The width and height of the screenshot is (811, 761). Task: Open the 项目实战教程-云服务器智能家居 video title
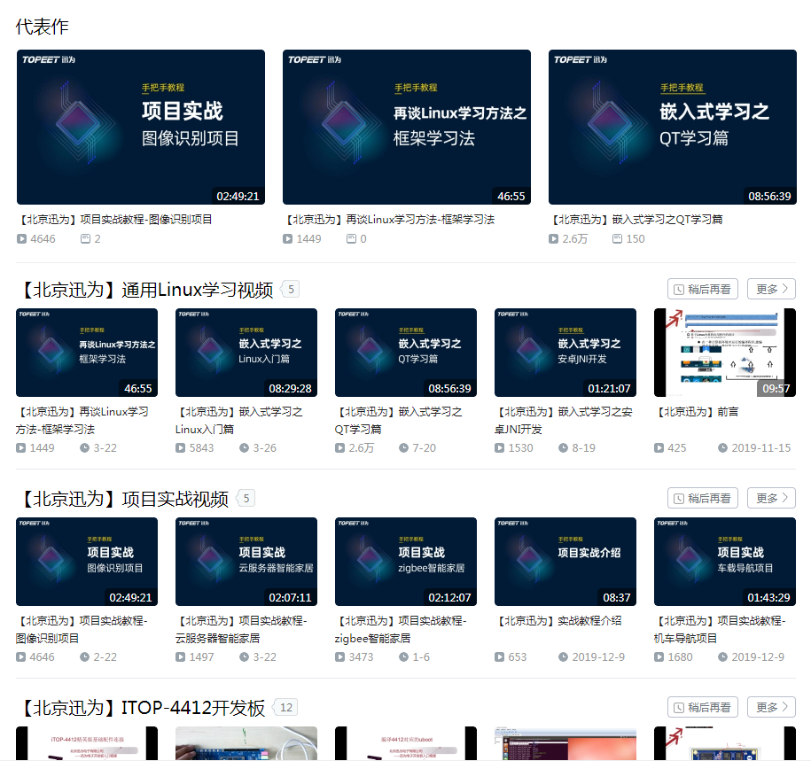pyautogui.click(x=241, y=629)
